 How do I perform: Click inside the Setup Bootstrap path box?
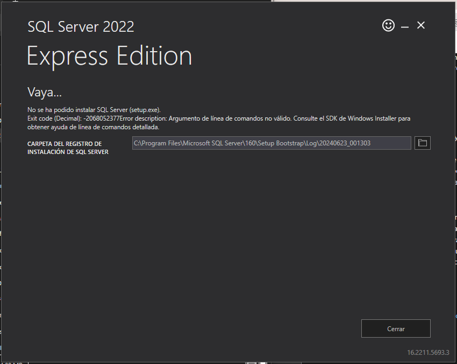coord(272,143)
